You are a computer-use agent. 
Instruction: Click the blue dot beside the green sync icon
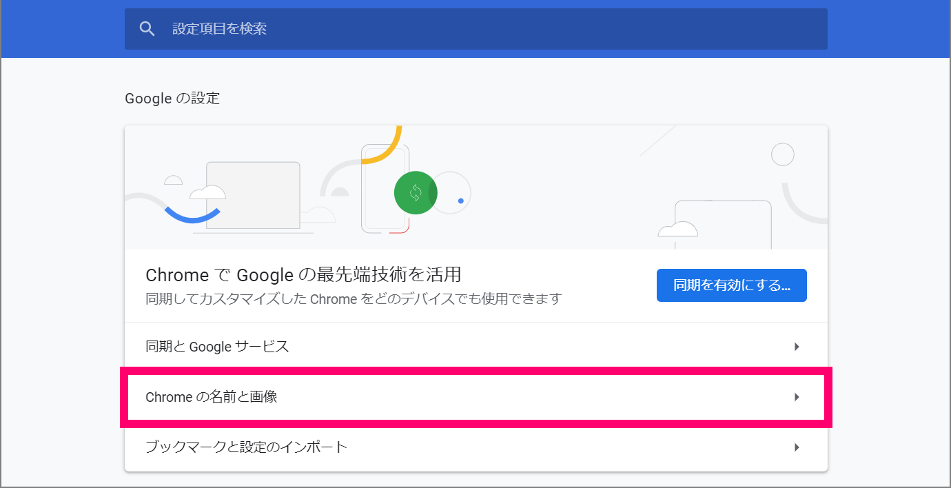pyautogui.click(x=460, y=199)
